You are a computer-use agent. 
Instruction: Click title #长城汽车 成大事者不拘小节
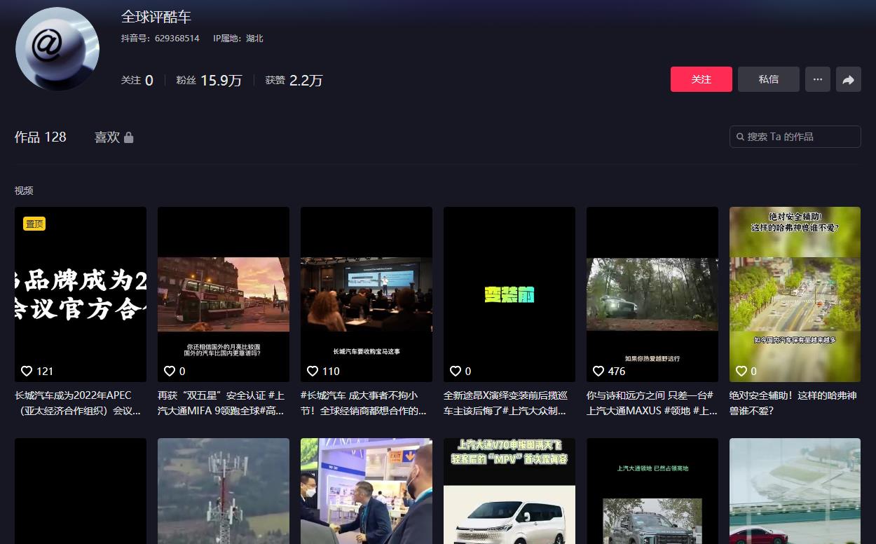pyautogui.click(x=364, y=403)
